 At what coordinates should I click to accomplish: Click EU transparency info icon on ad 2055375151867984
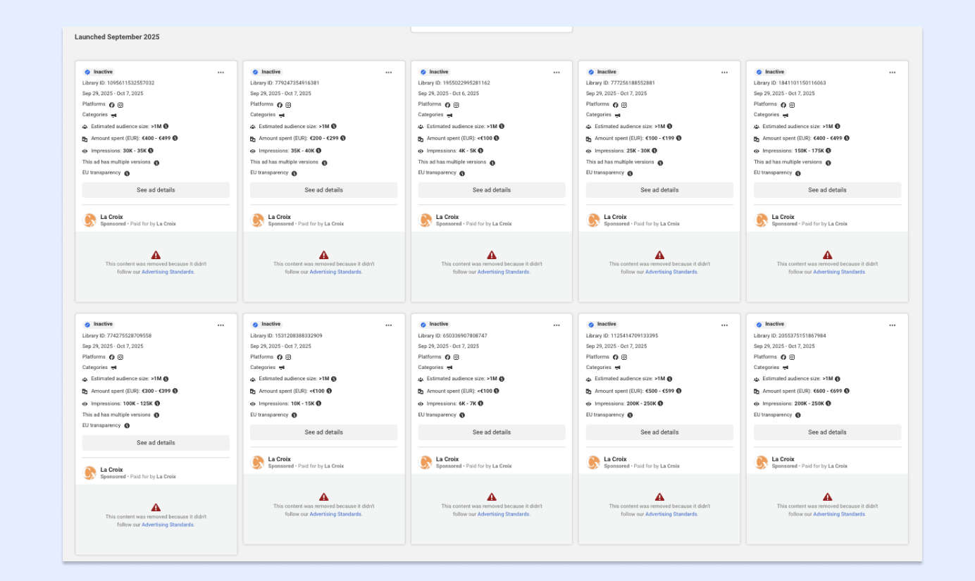[x=797, y=416]
